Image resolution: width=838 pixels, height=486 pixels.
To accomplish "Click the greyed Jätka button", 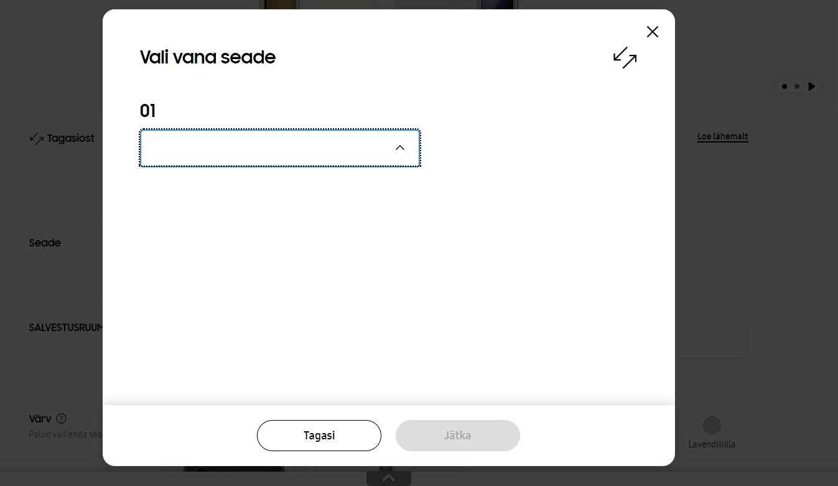I will click(458, 436).
